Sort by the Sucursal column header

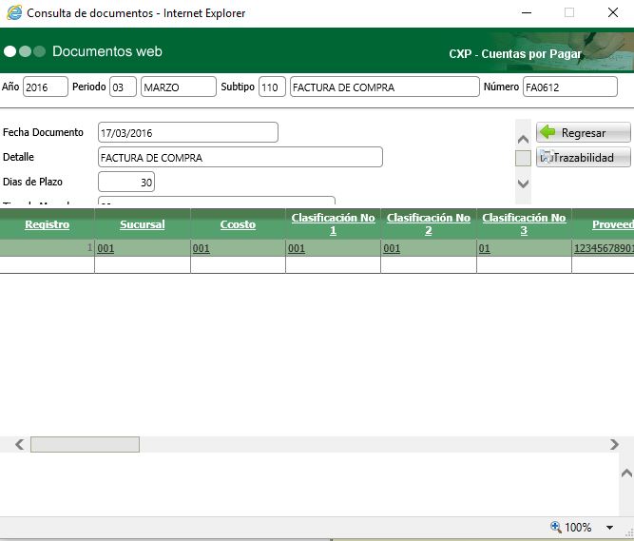(143, 224)
